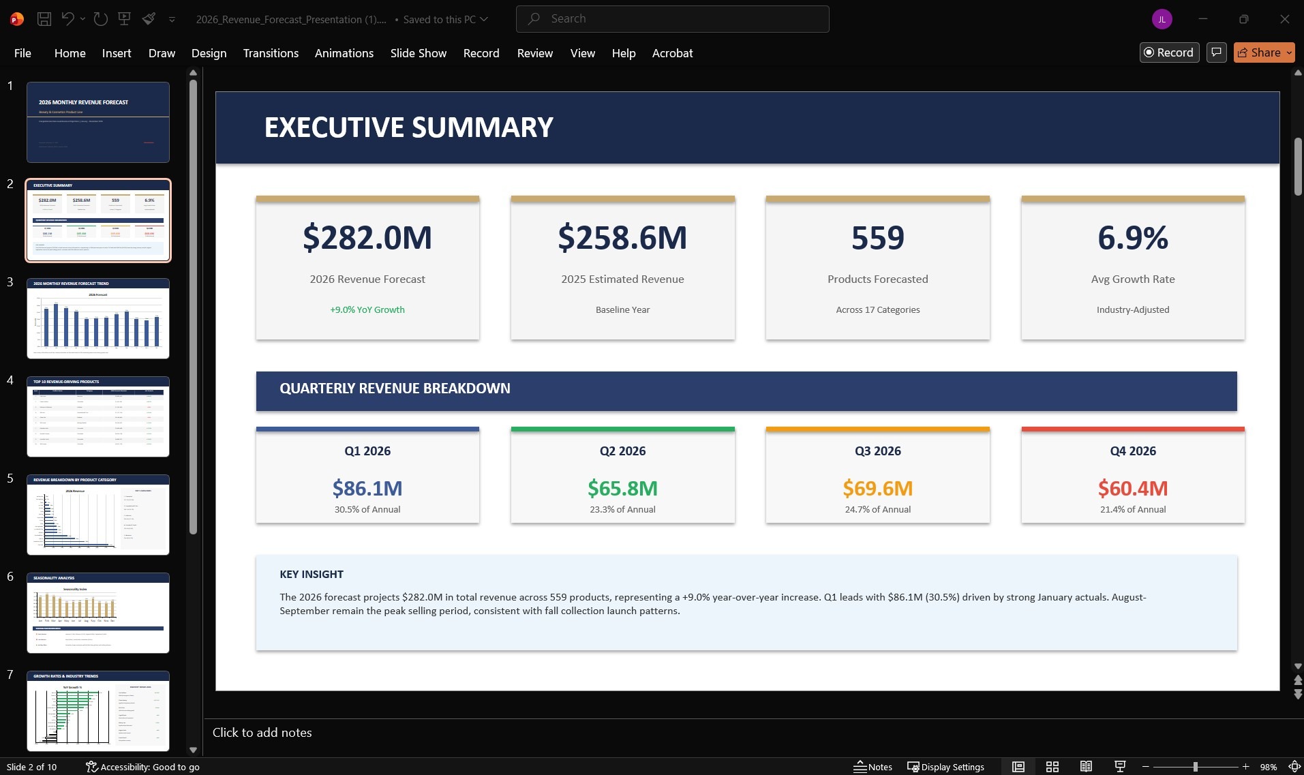
Task: Save the presentation via quick access toolbar
Action: tap(44, 18)
